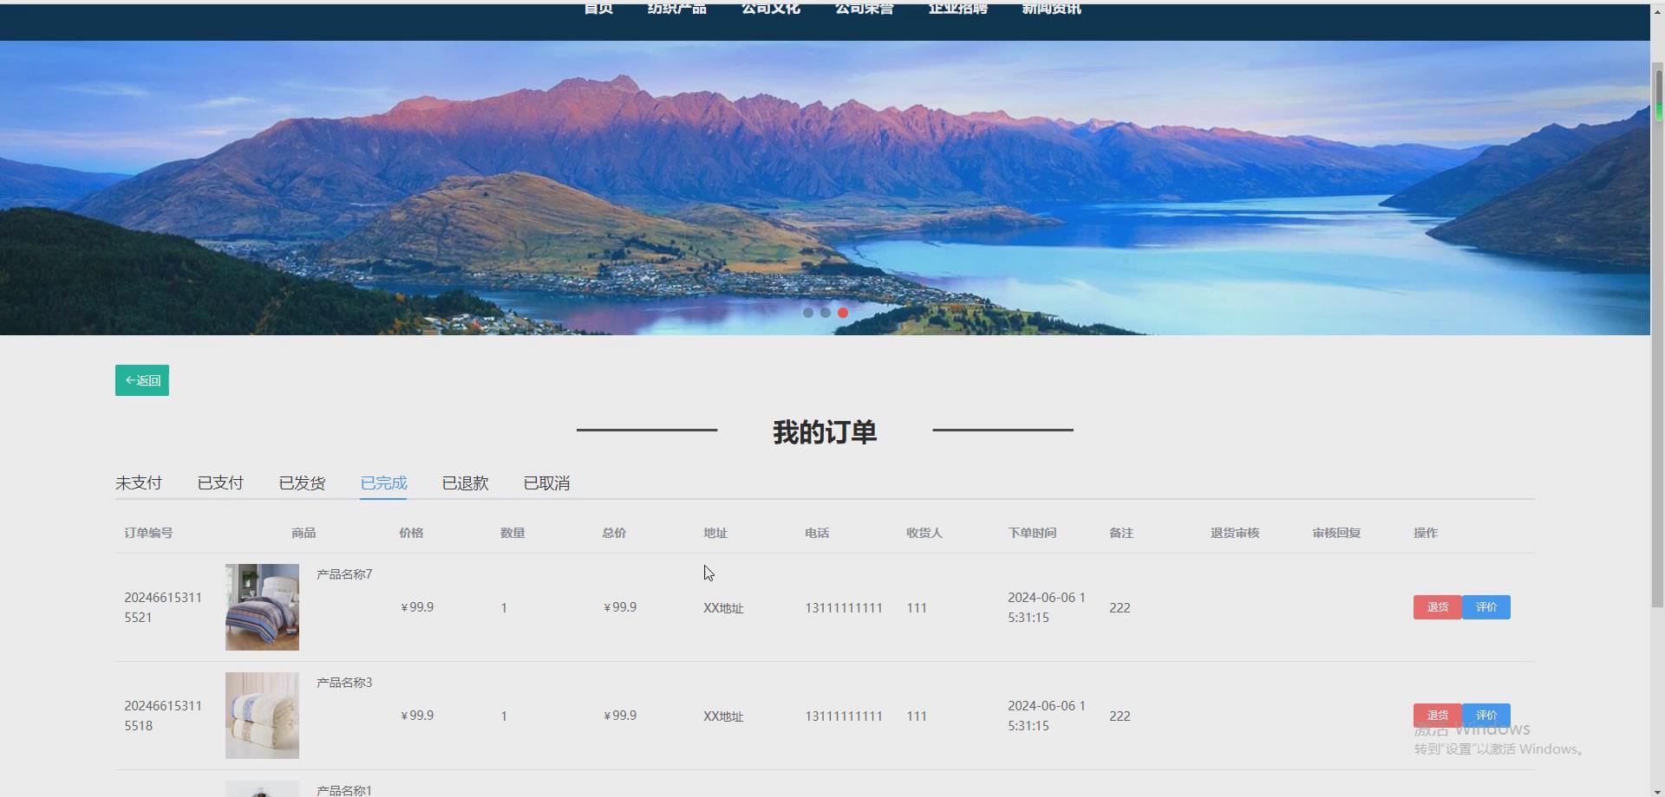1665x797 pixels.
Task: Open 纺织产品 in the top navigation
Action: [676, 10]
